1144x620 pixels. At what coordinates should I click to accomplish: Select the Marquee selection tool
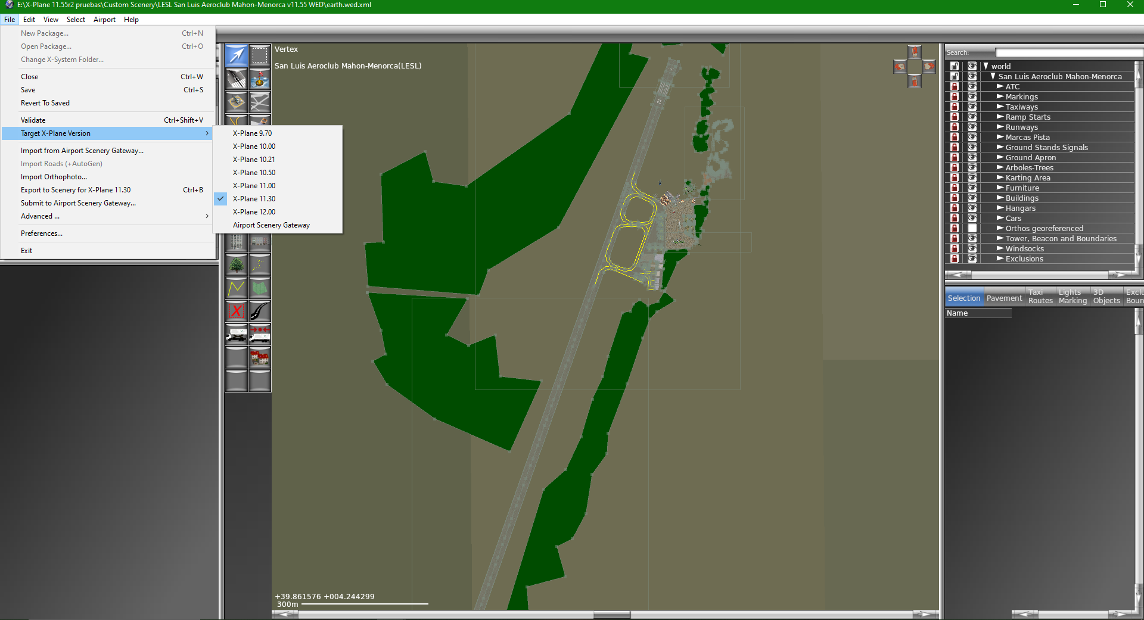(x=260, y=55)
